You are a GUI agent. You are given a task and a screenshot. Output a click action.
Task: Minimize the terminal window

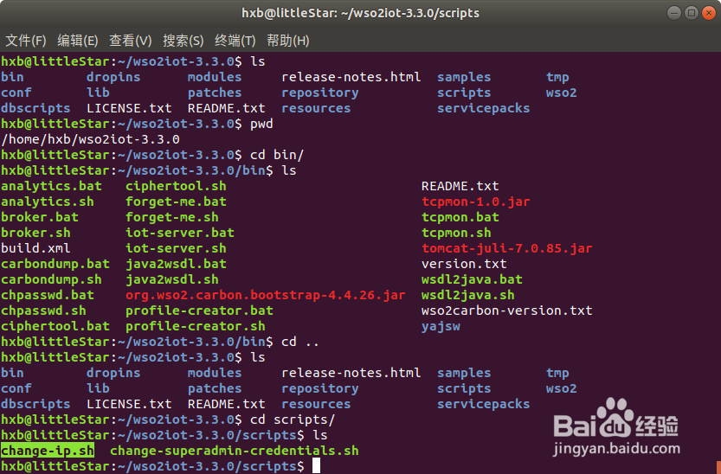point(673,13)
